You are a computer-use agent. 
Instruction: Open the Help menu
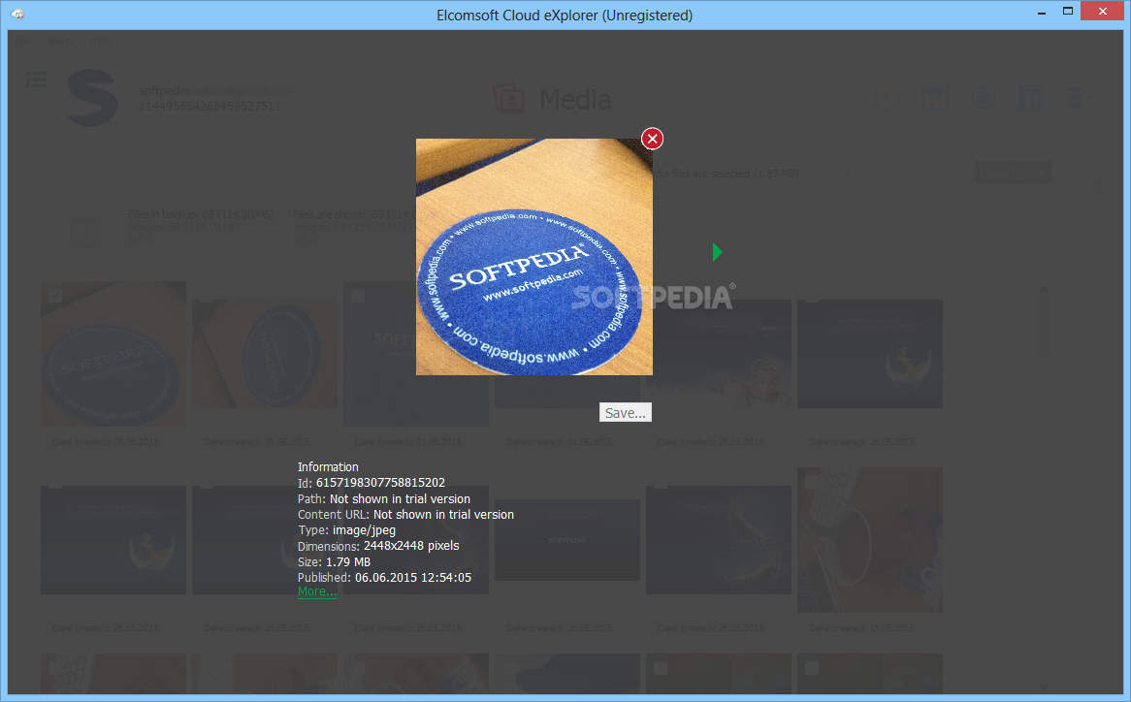pyautogui.click(x=100, y=41)
